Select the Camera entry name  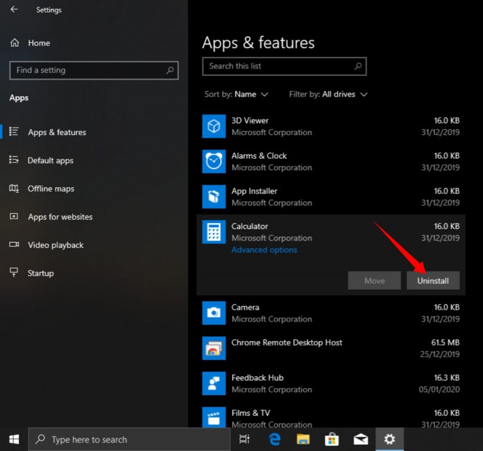[x=245, y=307]
